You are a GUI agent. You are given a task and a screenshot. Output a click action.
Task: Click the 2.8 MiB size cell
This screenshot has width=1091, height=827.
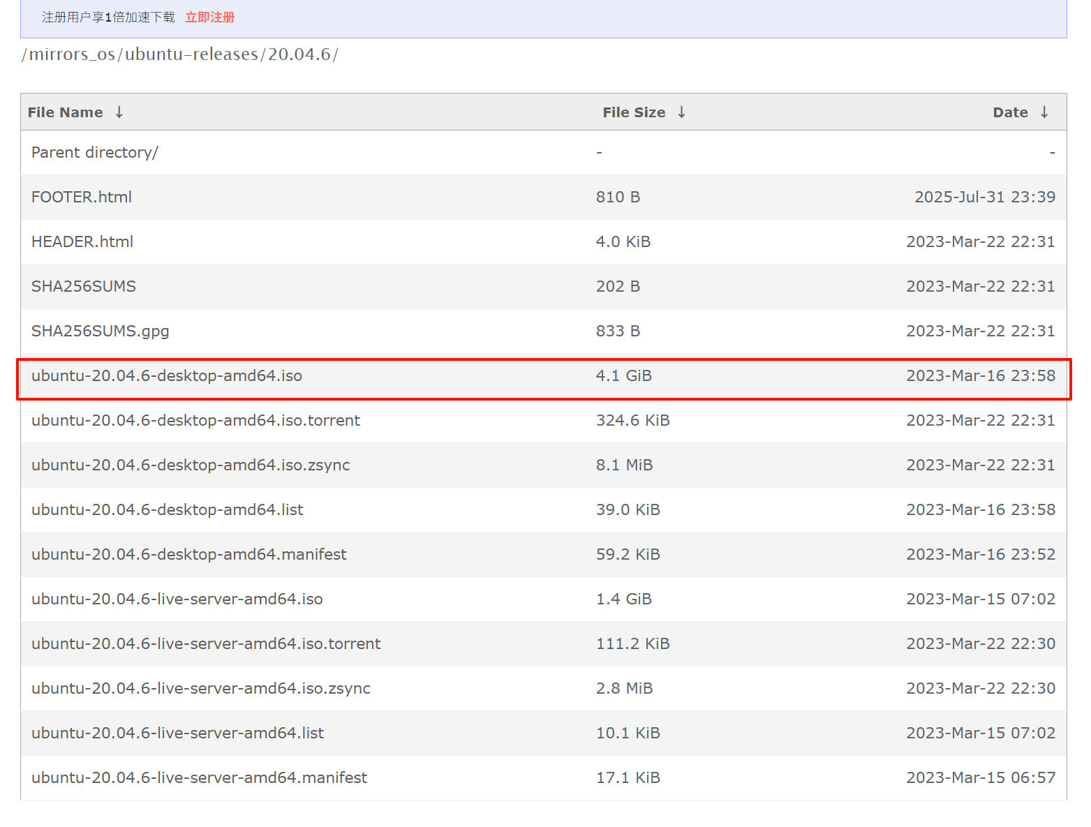(625, 688)
